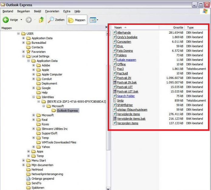Go up one folder level
211x190 pixels.
click(41, 20)
